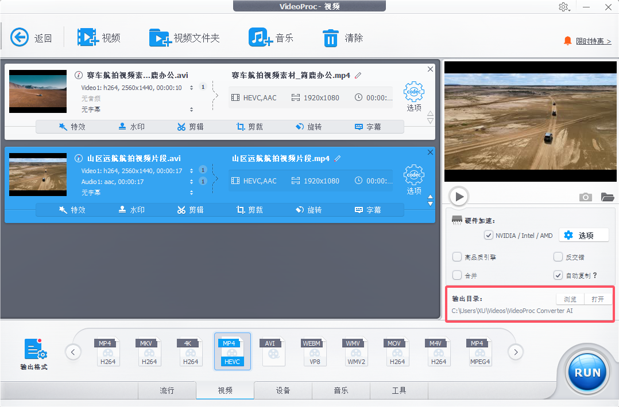619x407 pixels.
Task: Switch to the 流行 (Popular) tab
Action: [x=167, y=390]
